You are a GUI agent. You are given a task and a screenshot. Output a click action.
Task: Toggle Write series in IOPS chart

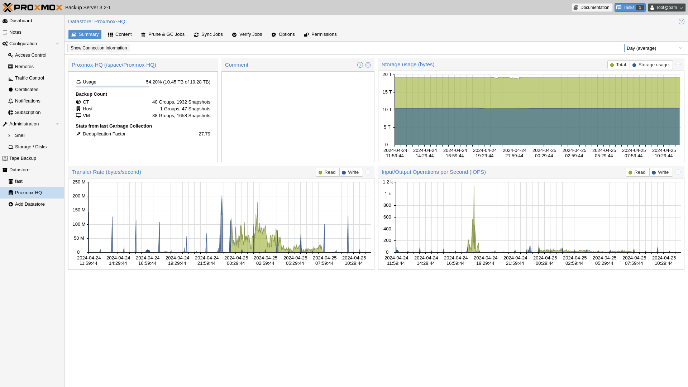click(660, 172)
